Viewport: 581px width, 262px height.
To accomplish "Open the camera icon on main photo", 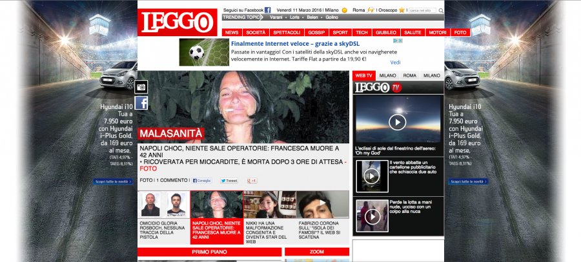I will pos(141,86).
